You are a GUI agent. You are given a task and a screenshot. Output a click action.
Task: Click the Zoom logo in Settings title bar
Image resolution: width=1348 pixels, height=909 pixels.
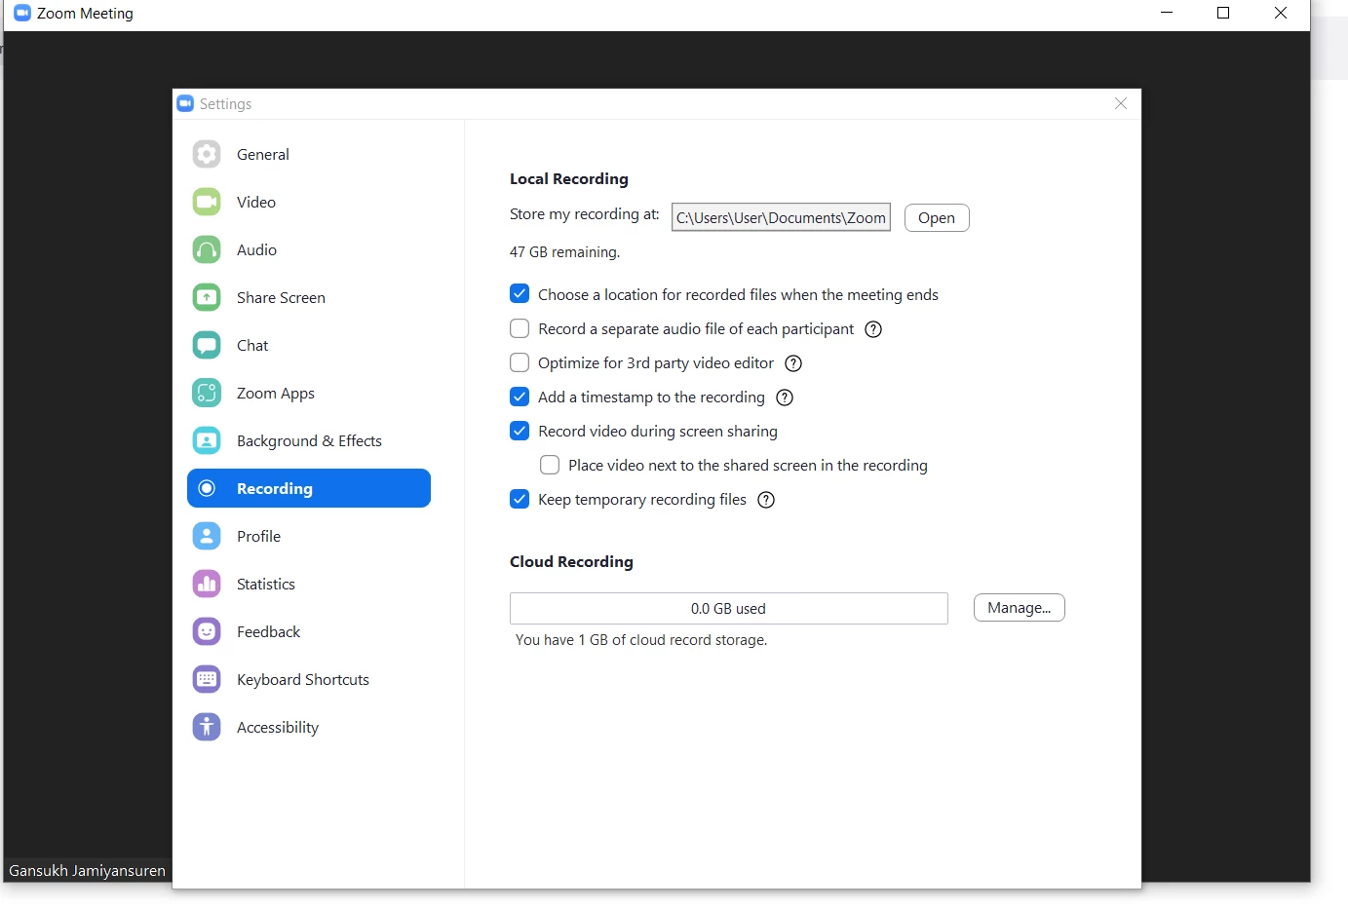[x=185, y=103]
